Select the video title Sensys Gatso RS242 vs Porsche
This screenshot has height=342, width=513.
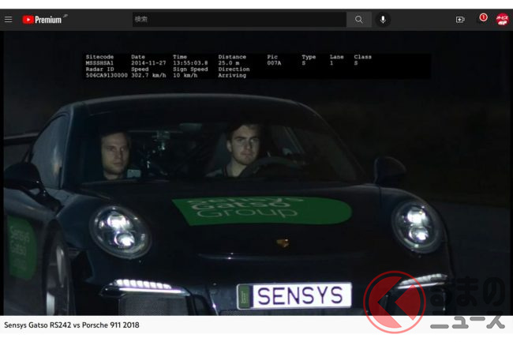pyautogui.click(x=72, y=325)
